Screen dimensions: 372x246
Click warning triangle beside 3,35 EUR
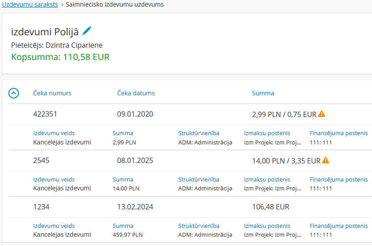(326, 160)
